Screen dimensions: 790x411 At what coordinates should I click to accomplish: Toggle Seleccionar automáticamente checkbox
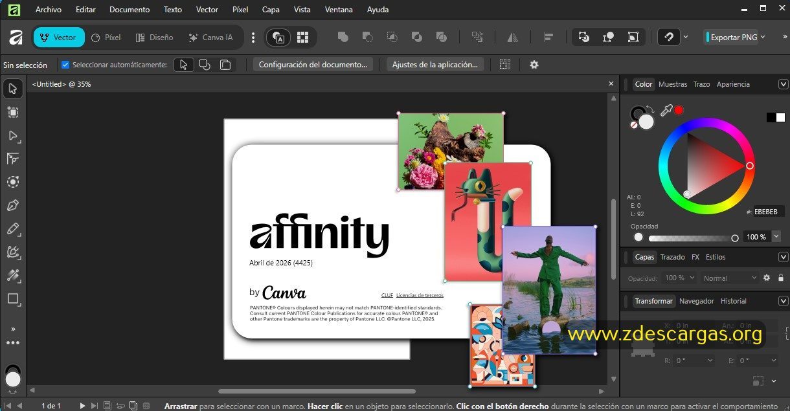(x=65, y=65)
